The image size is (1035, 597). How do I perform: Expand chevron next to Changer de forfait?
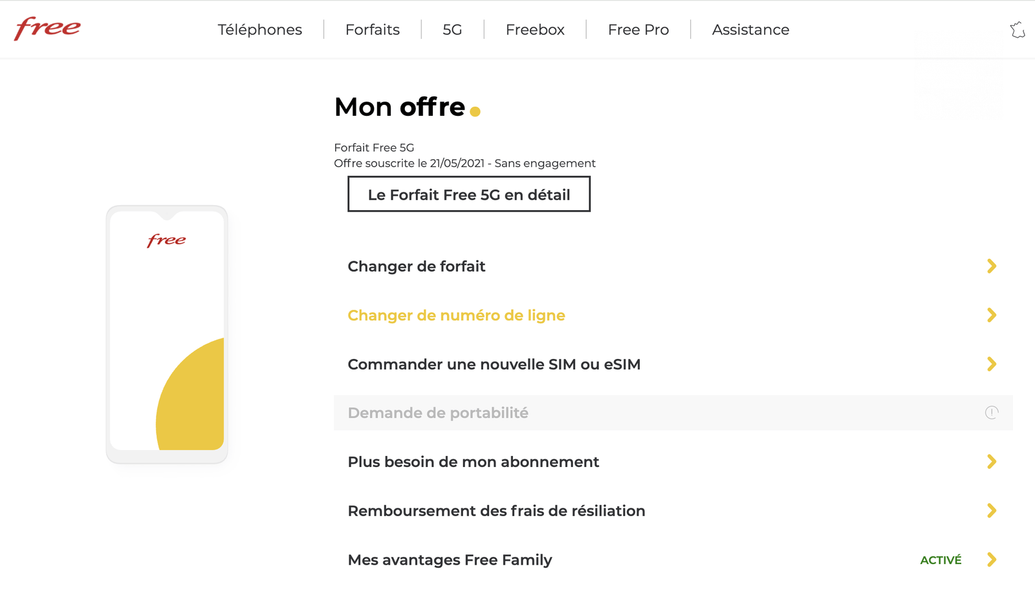[x=991, y=266]
